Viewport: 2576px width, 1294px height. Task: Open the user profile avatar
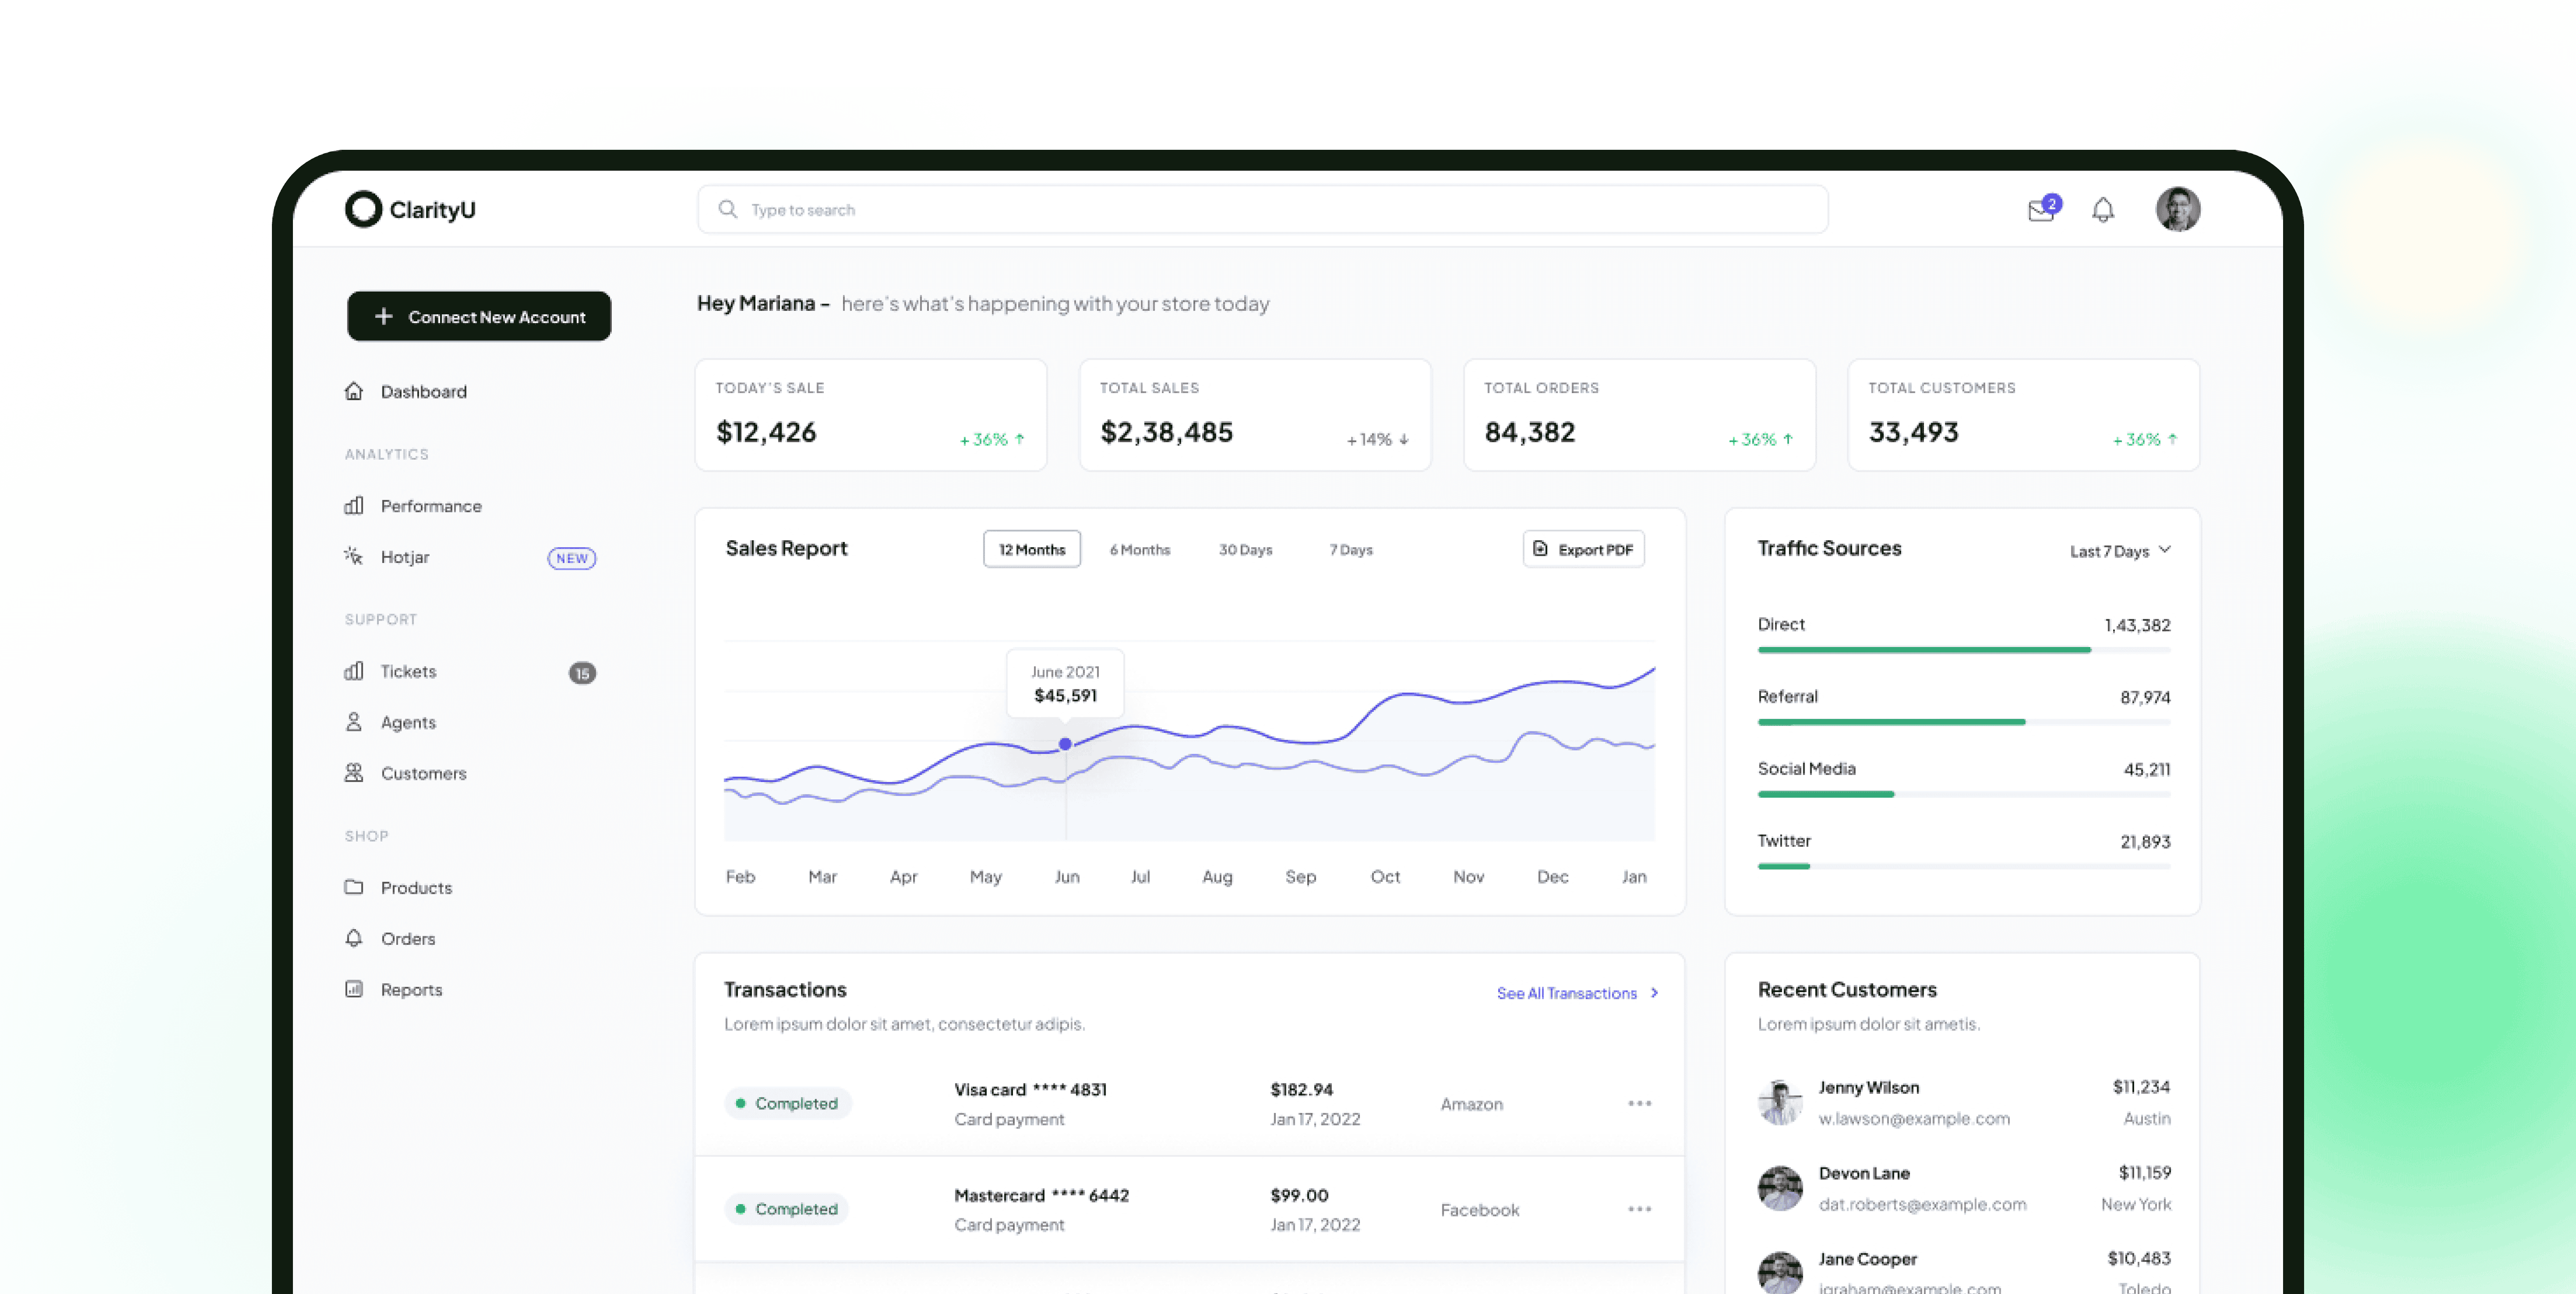click(2177, 209)
